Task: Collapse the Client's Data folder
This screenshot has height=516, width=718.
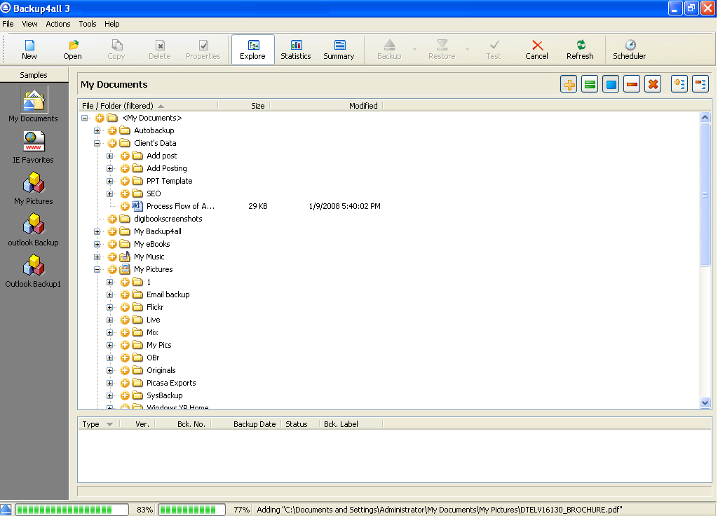Action: click(x=97, y=143)
